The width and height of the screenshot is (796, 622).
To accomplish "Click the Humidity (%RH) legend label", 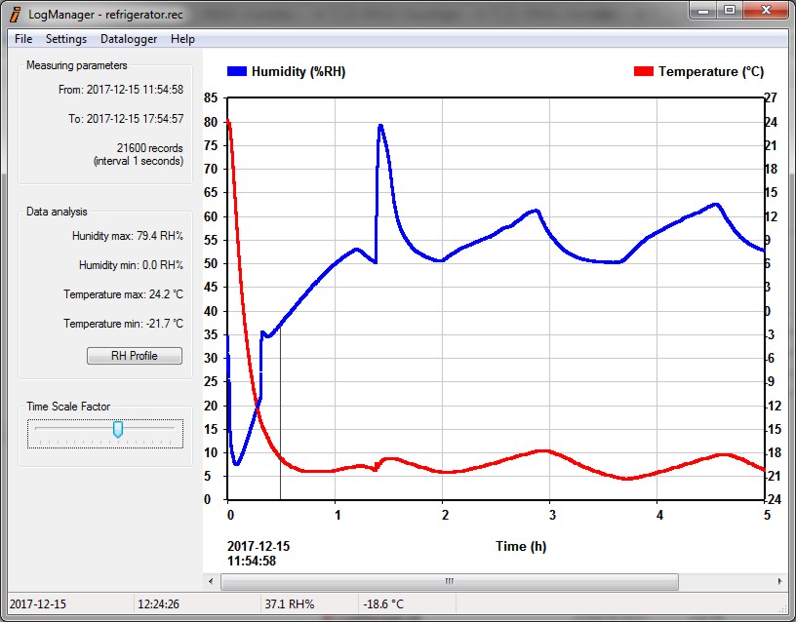I will tap(298, 71).
